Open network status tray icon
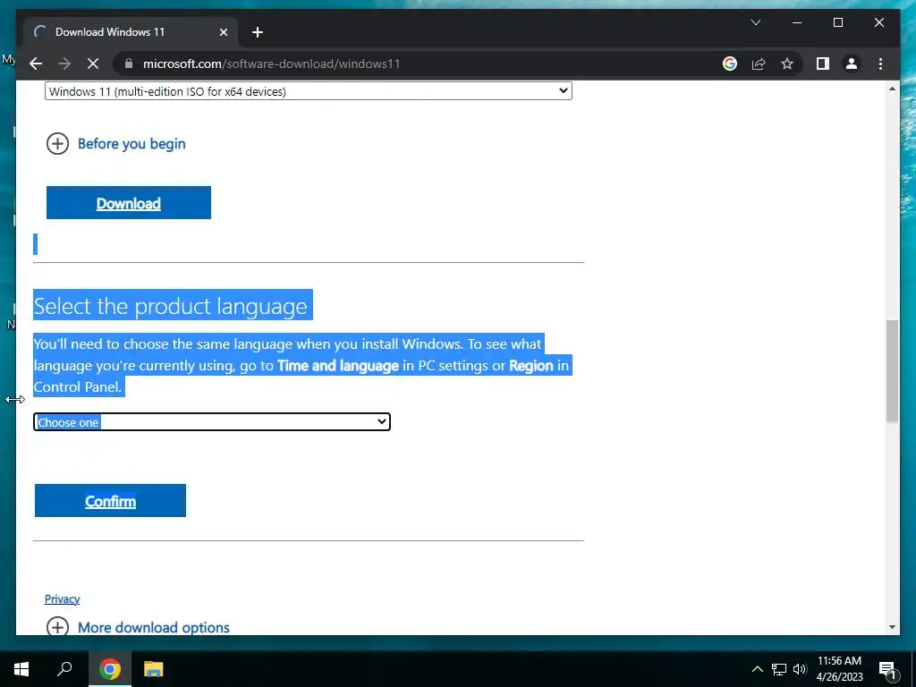 779,669
